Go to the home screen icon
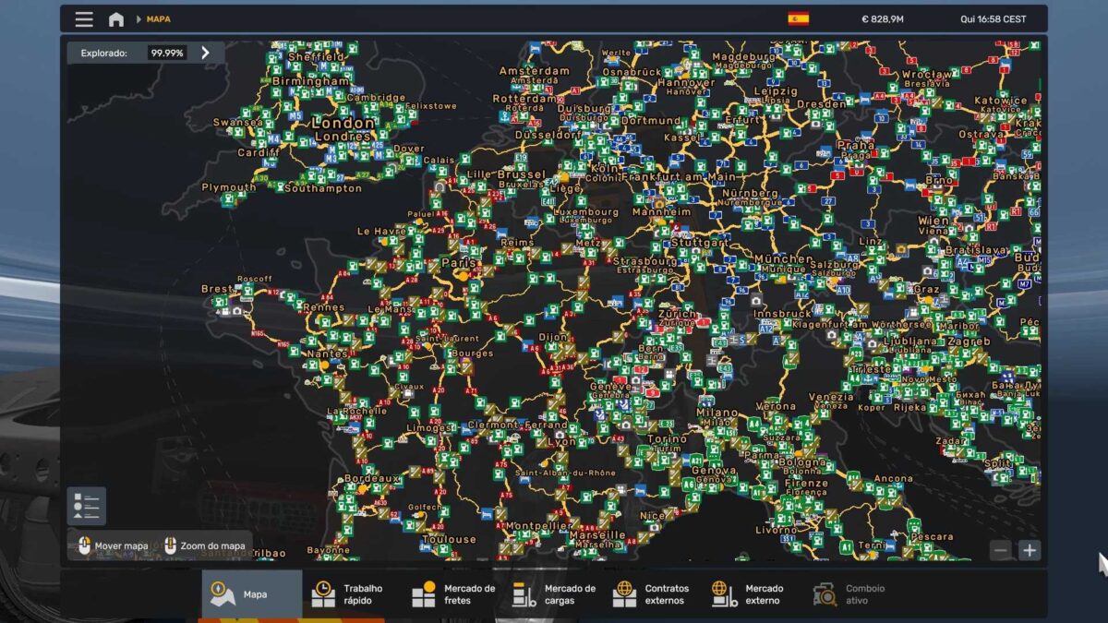 tap(116, 19)
